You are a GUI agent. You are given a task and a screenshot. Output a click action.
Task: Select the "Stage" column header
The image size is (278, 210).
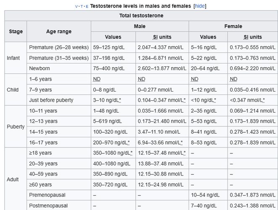[x=16, y=31]
